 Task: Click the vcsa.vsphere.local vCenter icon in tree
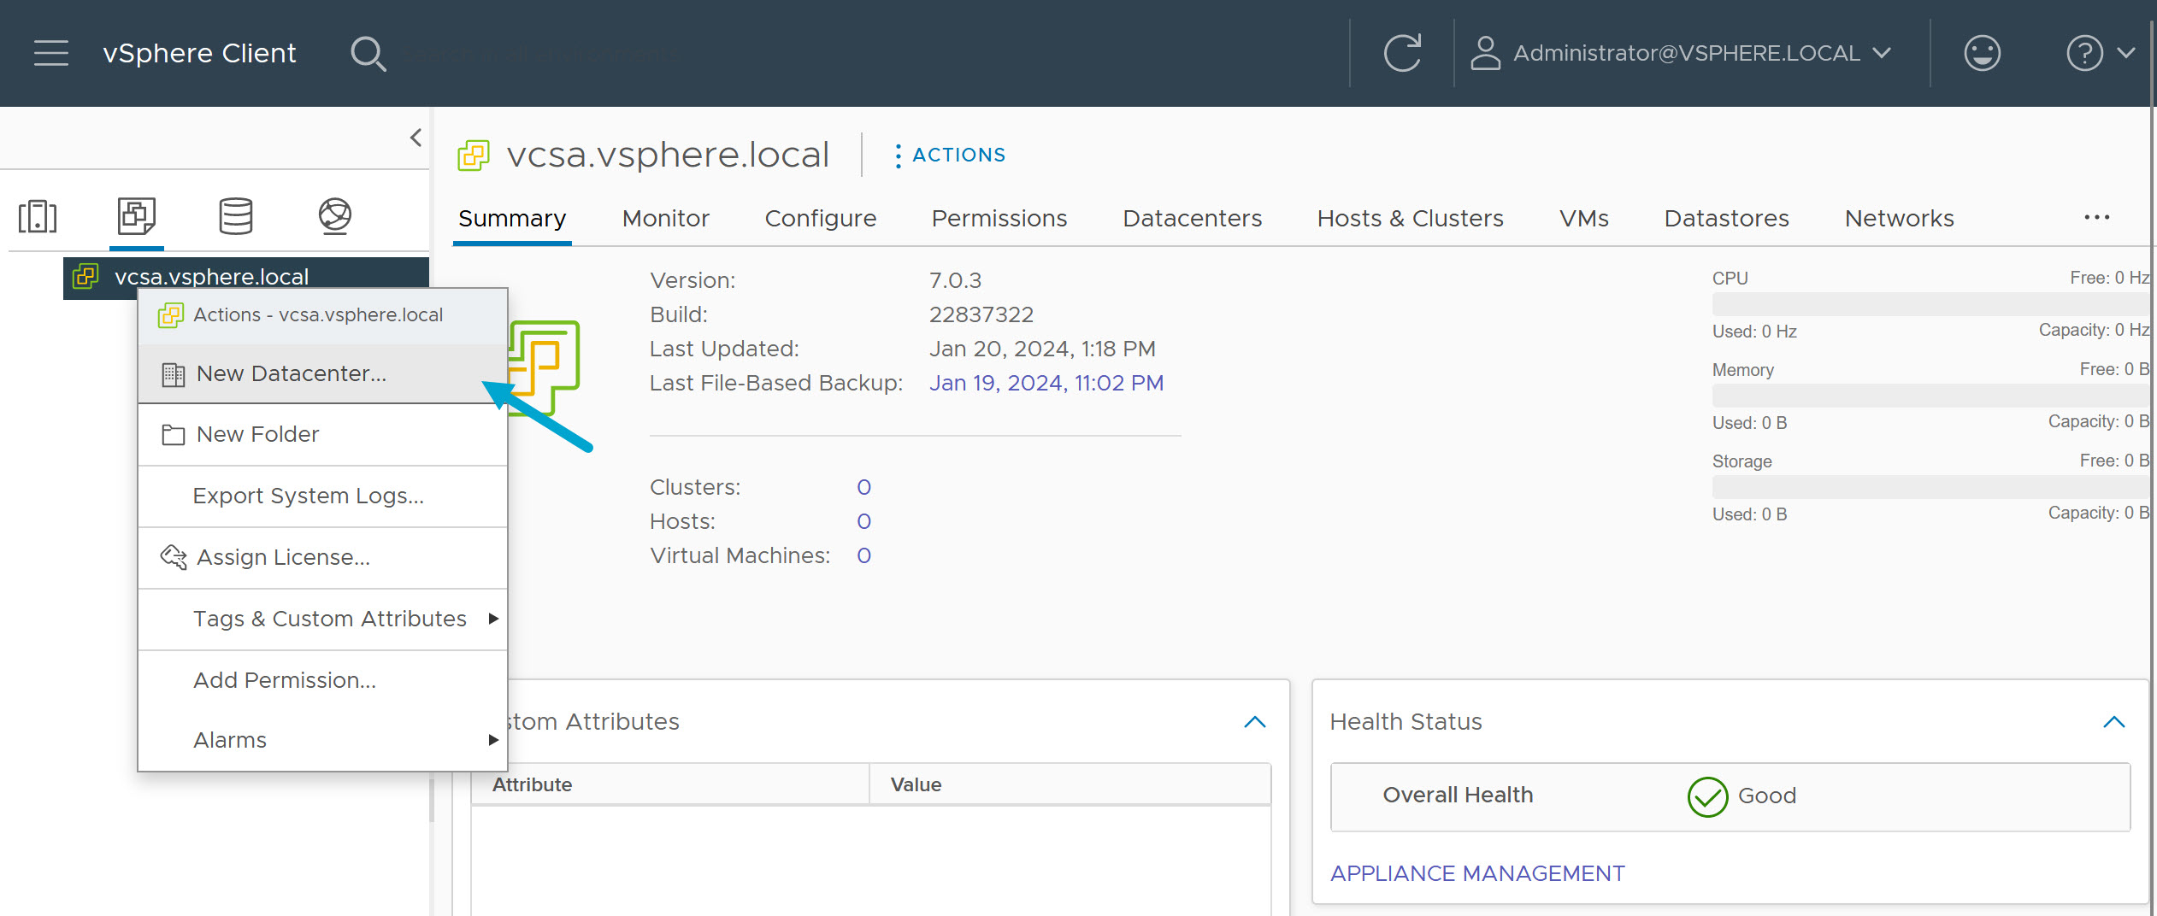pyautogui.click(x=85, y=276)
